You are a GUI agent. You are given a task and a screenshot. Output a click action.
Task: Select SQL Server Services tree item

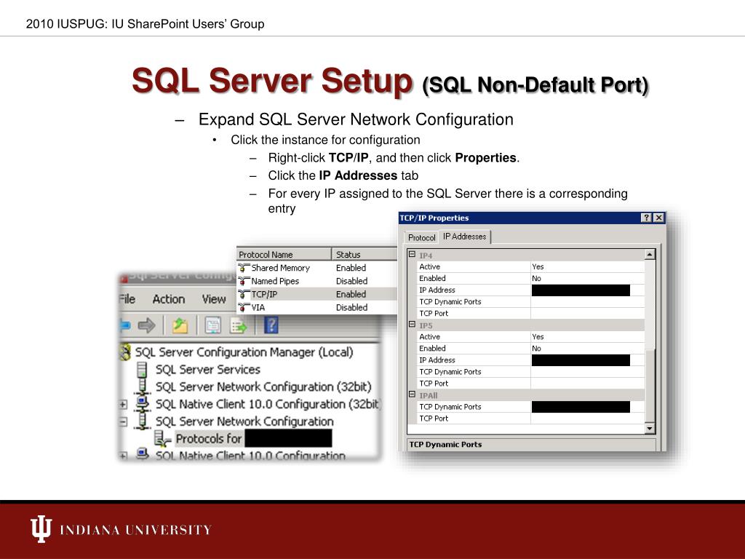tap(207, 369)
